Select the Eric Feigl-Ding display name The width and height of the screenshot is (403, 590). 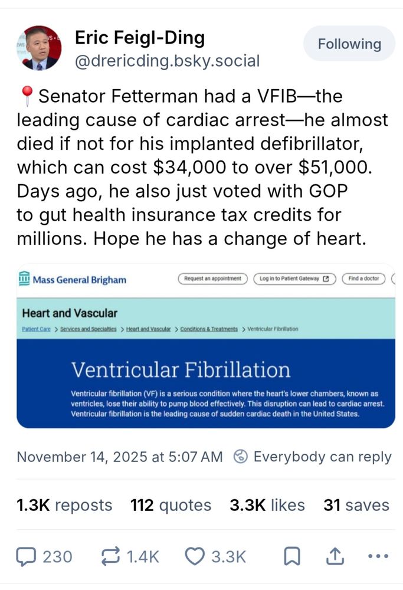[140, 38]
